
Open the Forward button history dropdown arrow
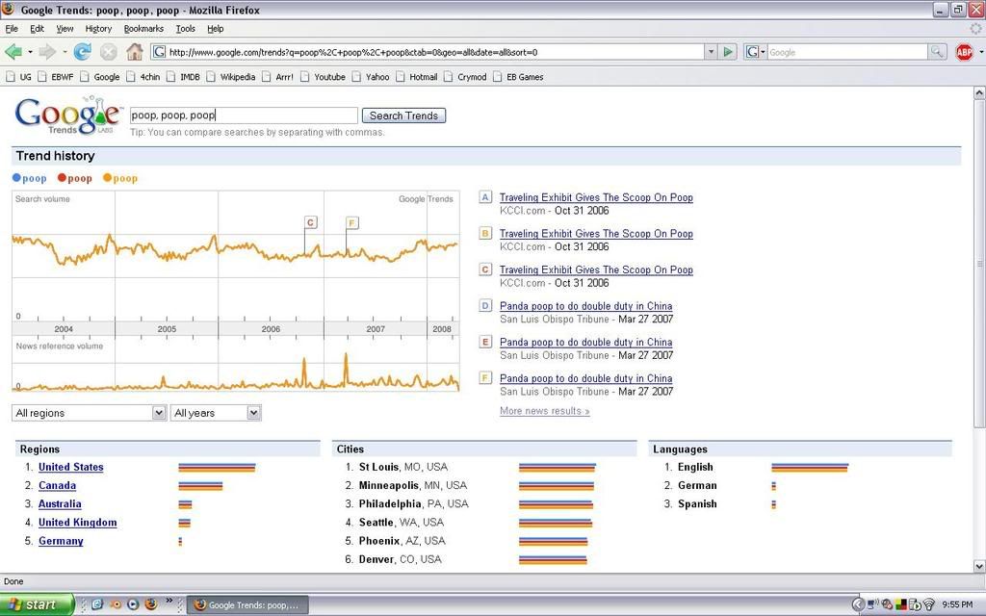pyautogui.click(x=65, y=52)
